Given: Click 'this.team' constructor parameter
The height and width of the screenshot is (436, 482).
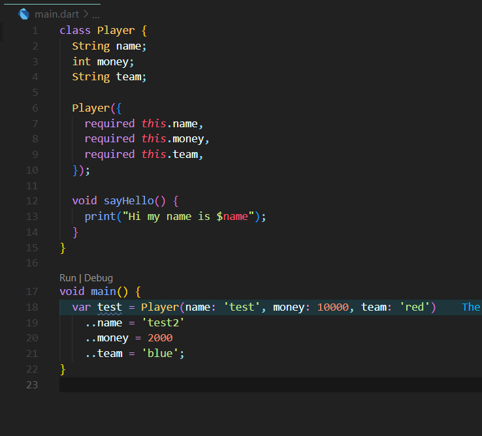Looking at the screenshot, I should (170, 154).
